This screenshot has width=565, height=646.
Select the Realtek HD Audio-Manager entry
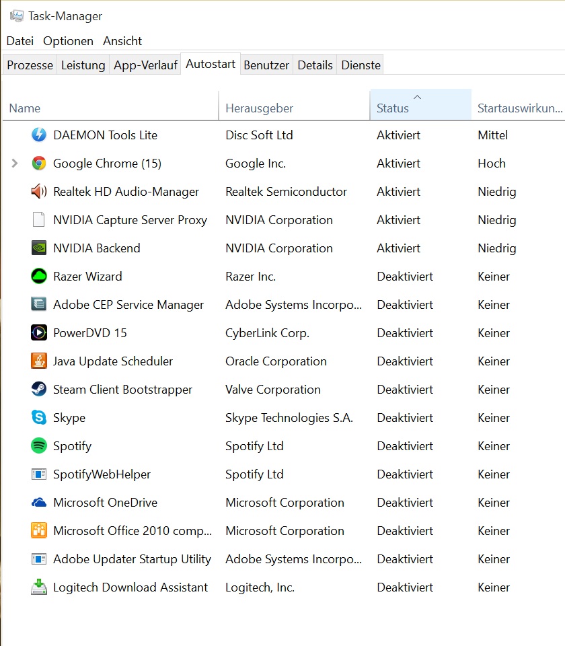point(126,192)
